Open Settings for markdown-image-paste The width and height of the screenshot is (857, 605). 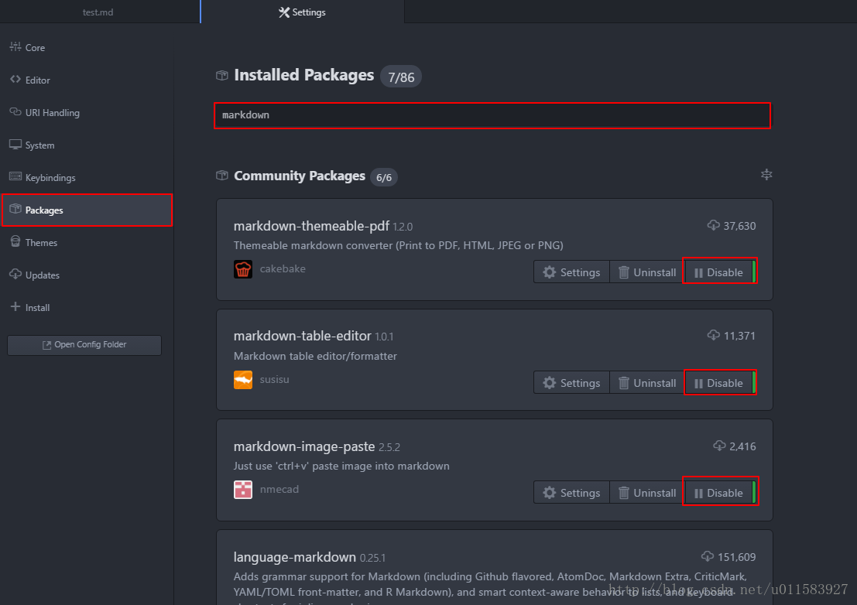[x=571, y=493]
